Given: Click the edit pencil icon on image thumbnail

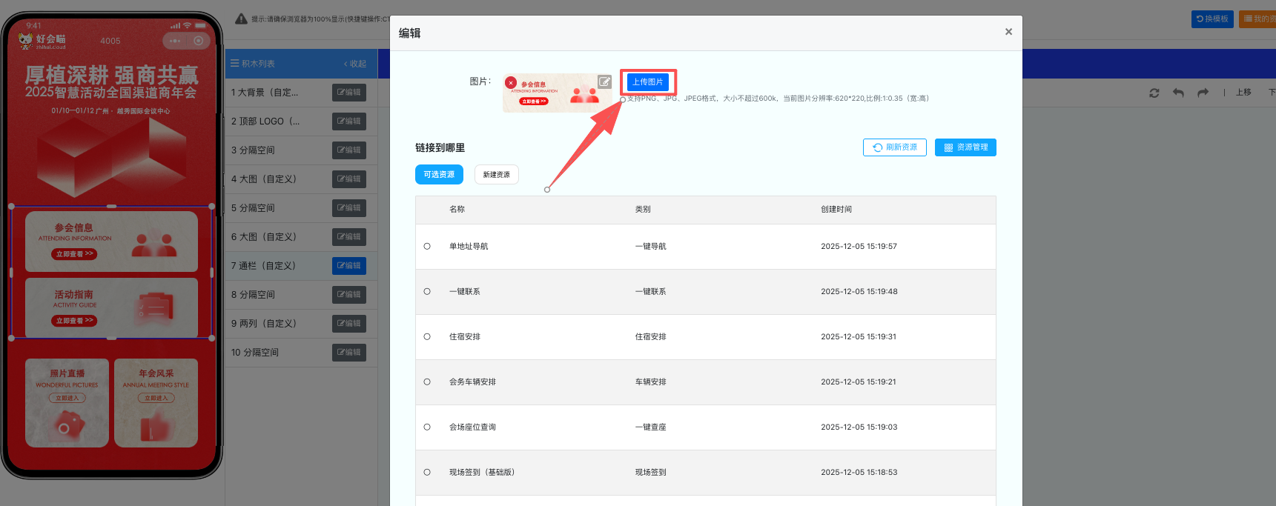Looking at the screenshot, I should (604, 81).
